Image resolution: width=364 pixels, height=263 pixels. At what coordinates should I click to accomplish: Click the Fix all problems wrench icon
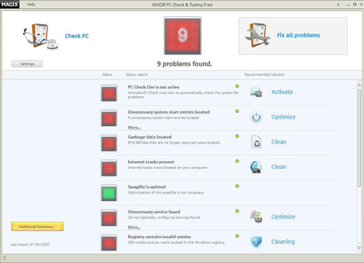click(x=257, y=35)
